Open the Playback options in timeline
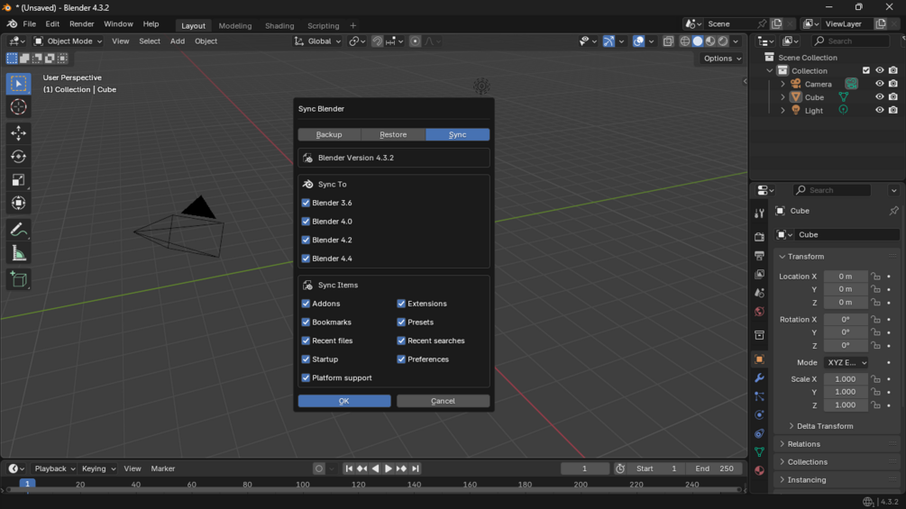Screen dimensions: 906x509 54,468
